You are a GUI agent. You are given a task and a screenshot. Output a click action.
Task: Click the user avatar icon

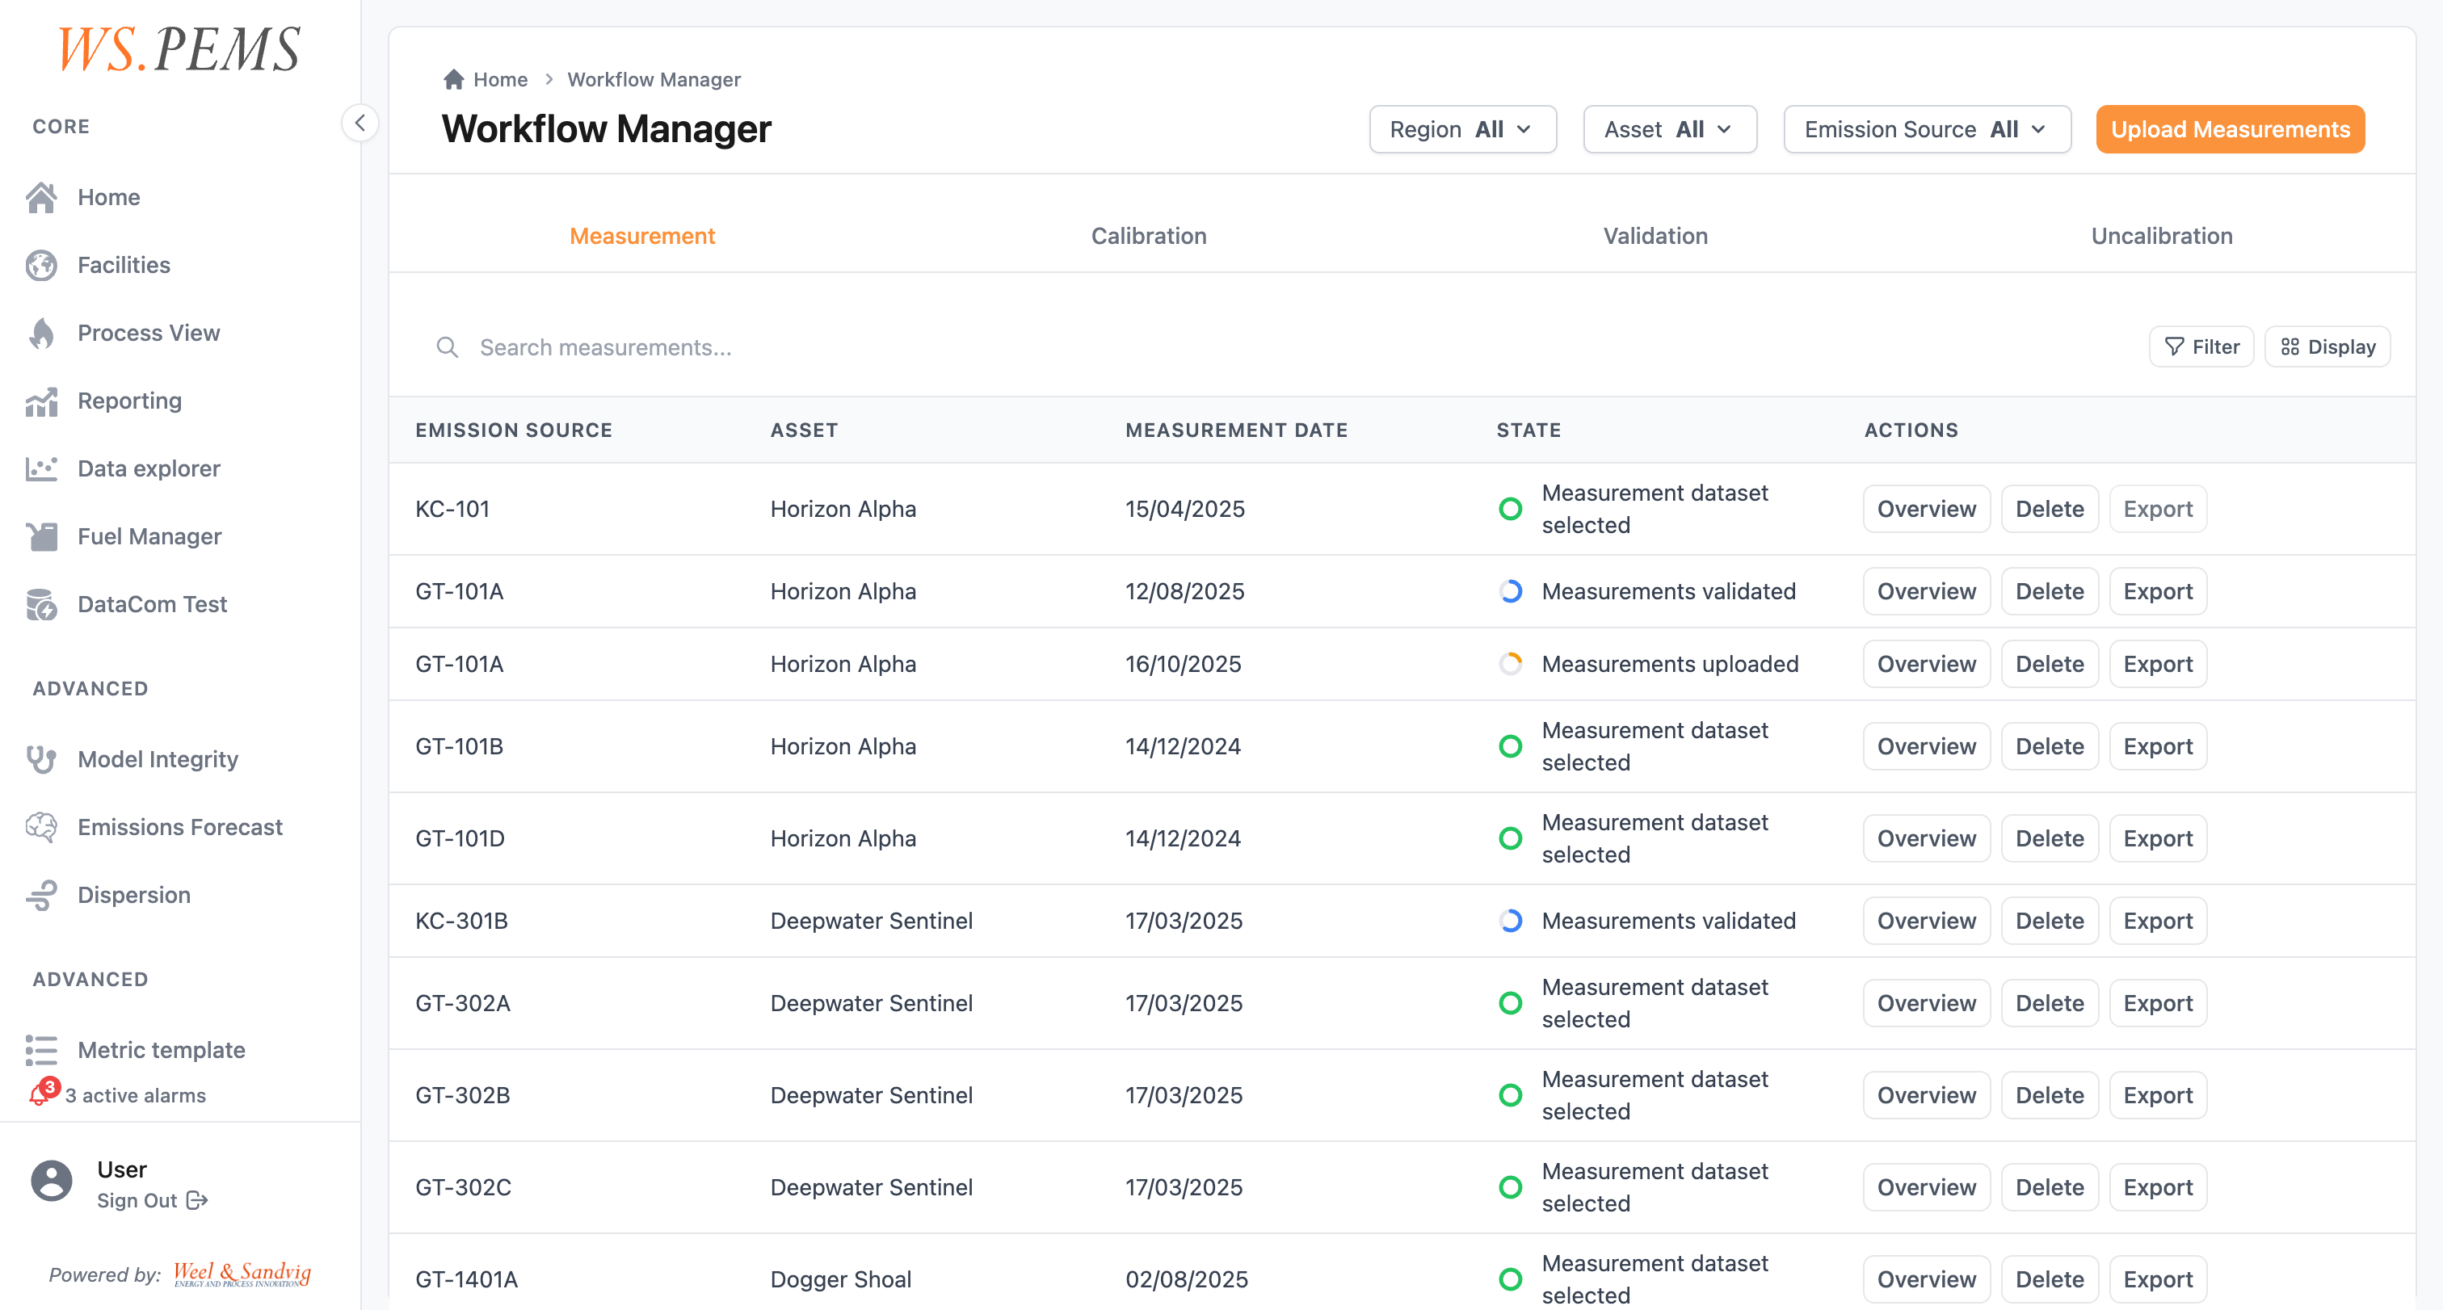pos(51,1181)
